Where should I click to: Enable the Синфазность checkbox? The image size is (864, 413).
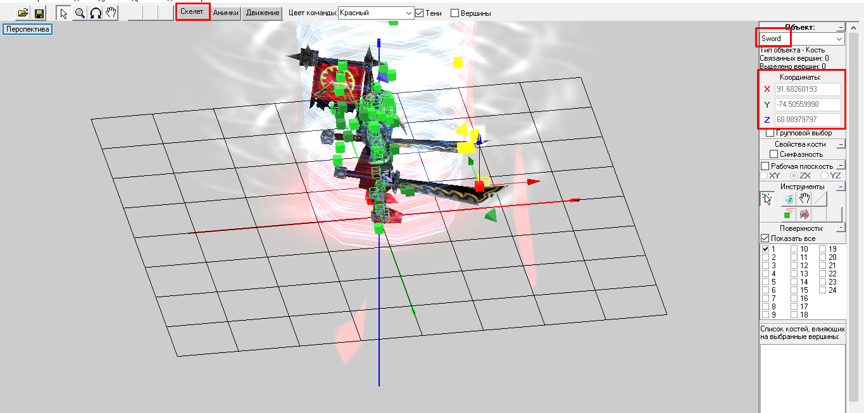click(773, 154)
